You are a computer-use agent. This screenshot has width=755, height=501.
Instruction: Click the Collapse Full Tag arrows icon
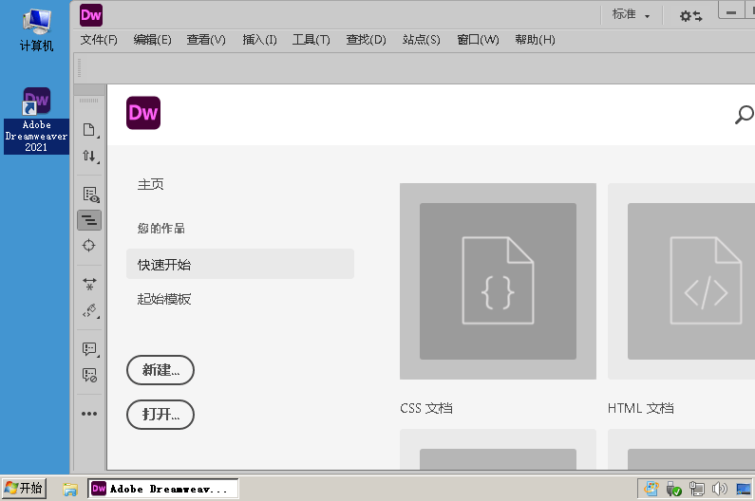[89, 284]
